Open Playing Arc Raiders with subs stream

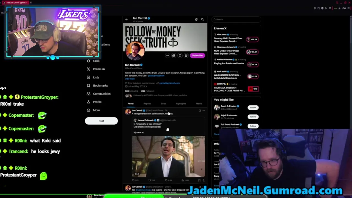pyautogui.click(x=229, y=63)
